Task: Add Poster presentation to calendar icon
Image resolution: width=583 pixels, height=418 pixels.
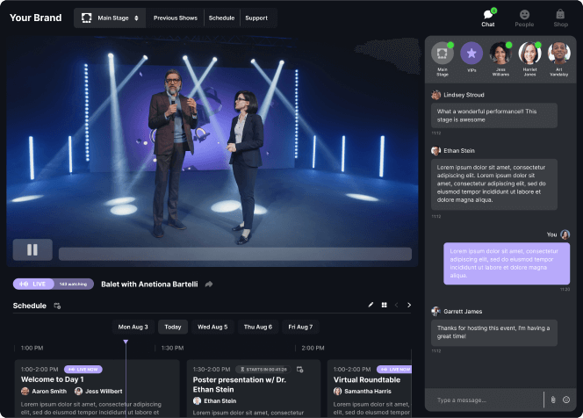Action: click(x=299, y=370)
